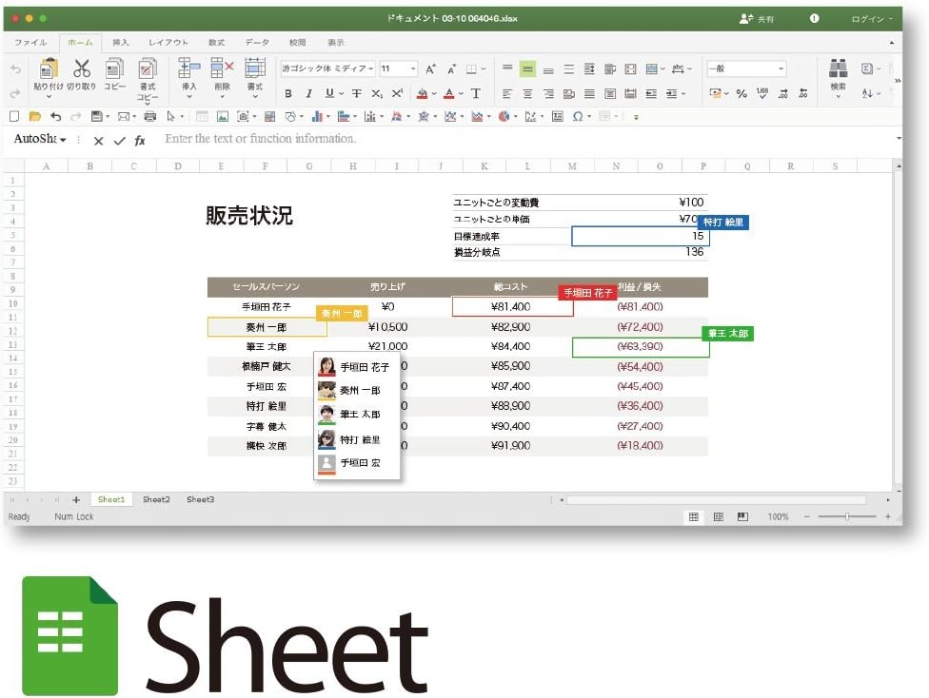Viewport: 929px width, 698px height.
Task: Click the zoom in plus button
Action: click(x=887, y=516)
